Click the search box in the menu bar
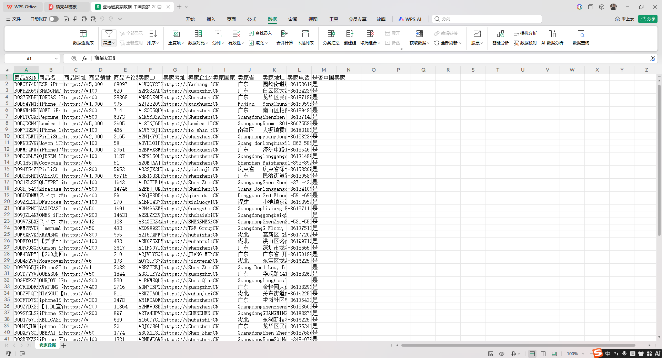The height and width of the screenshot is (358, 662). point(487,19)
